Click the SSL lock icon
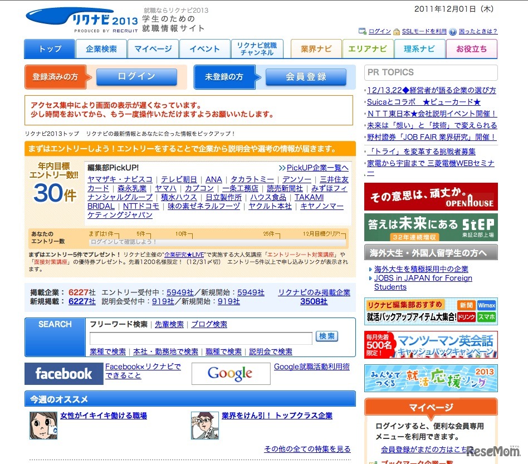 397,32
